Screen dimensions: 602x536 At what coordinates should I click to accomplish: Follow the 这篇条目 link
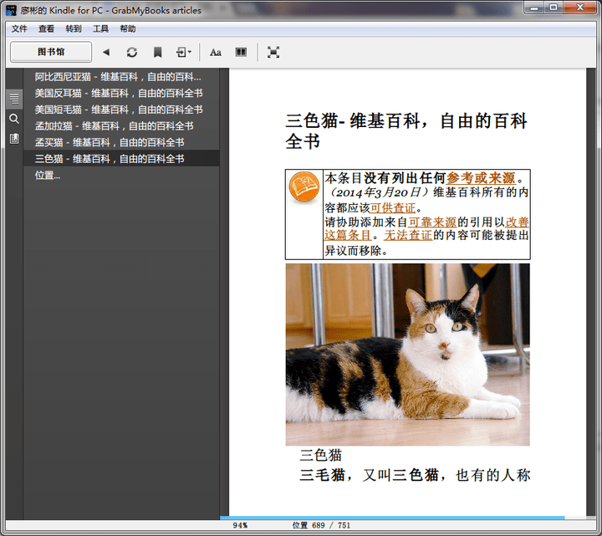348,235
